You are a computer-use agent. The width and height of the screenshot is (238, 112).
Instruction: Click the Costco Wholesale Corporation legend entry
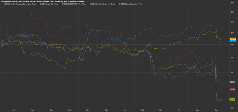coord(18,4)
